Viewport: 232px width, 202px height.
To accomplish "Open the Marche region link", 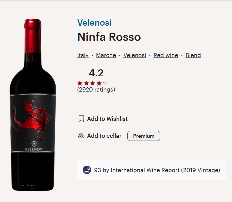I will (x=106, y=55).
